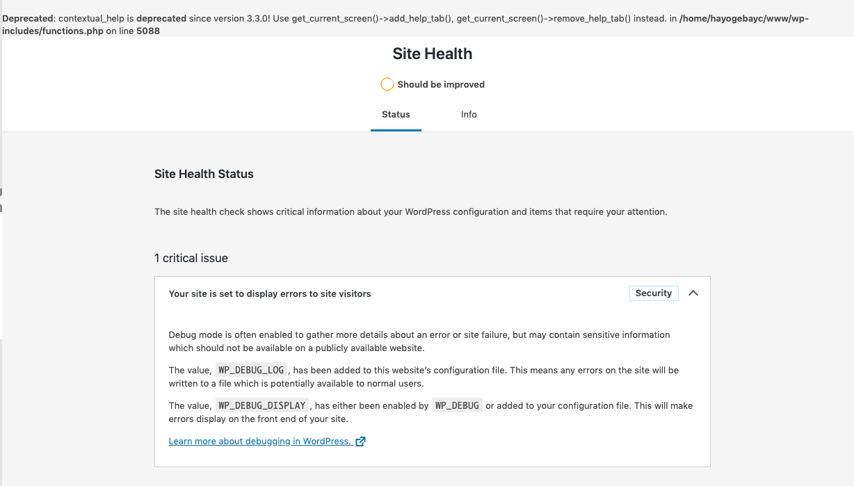
Task: Collapse the critical issue with chevron arrow
Action: point(693,293)
